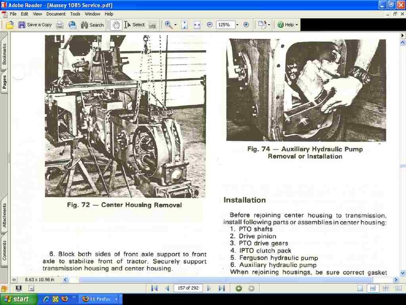Open the Help menu in menu bar
406x305 pixels.
click(109, 14)
